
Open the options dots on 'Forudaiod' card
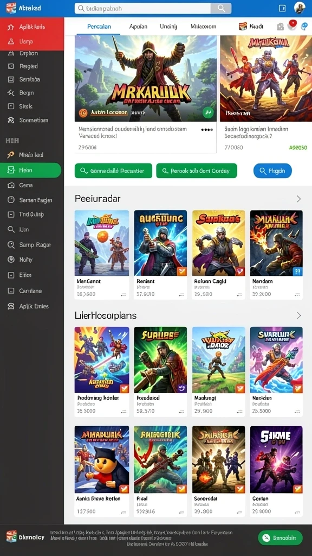pos(181,412)
